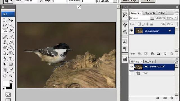This screenshot has height=101, width=180.
Task: Open the blend mode Normal dropdown
Action: pos(152,18)
